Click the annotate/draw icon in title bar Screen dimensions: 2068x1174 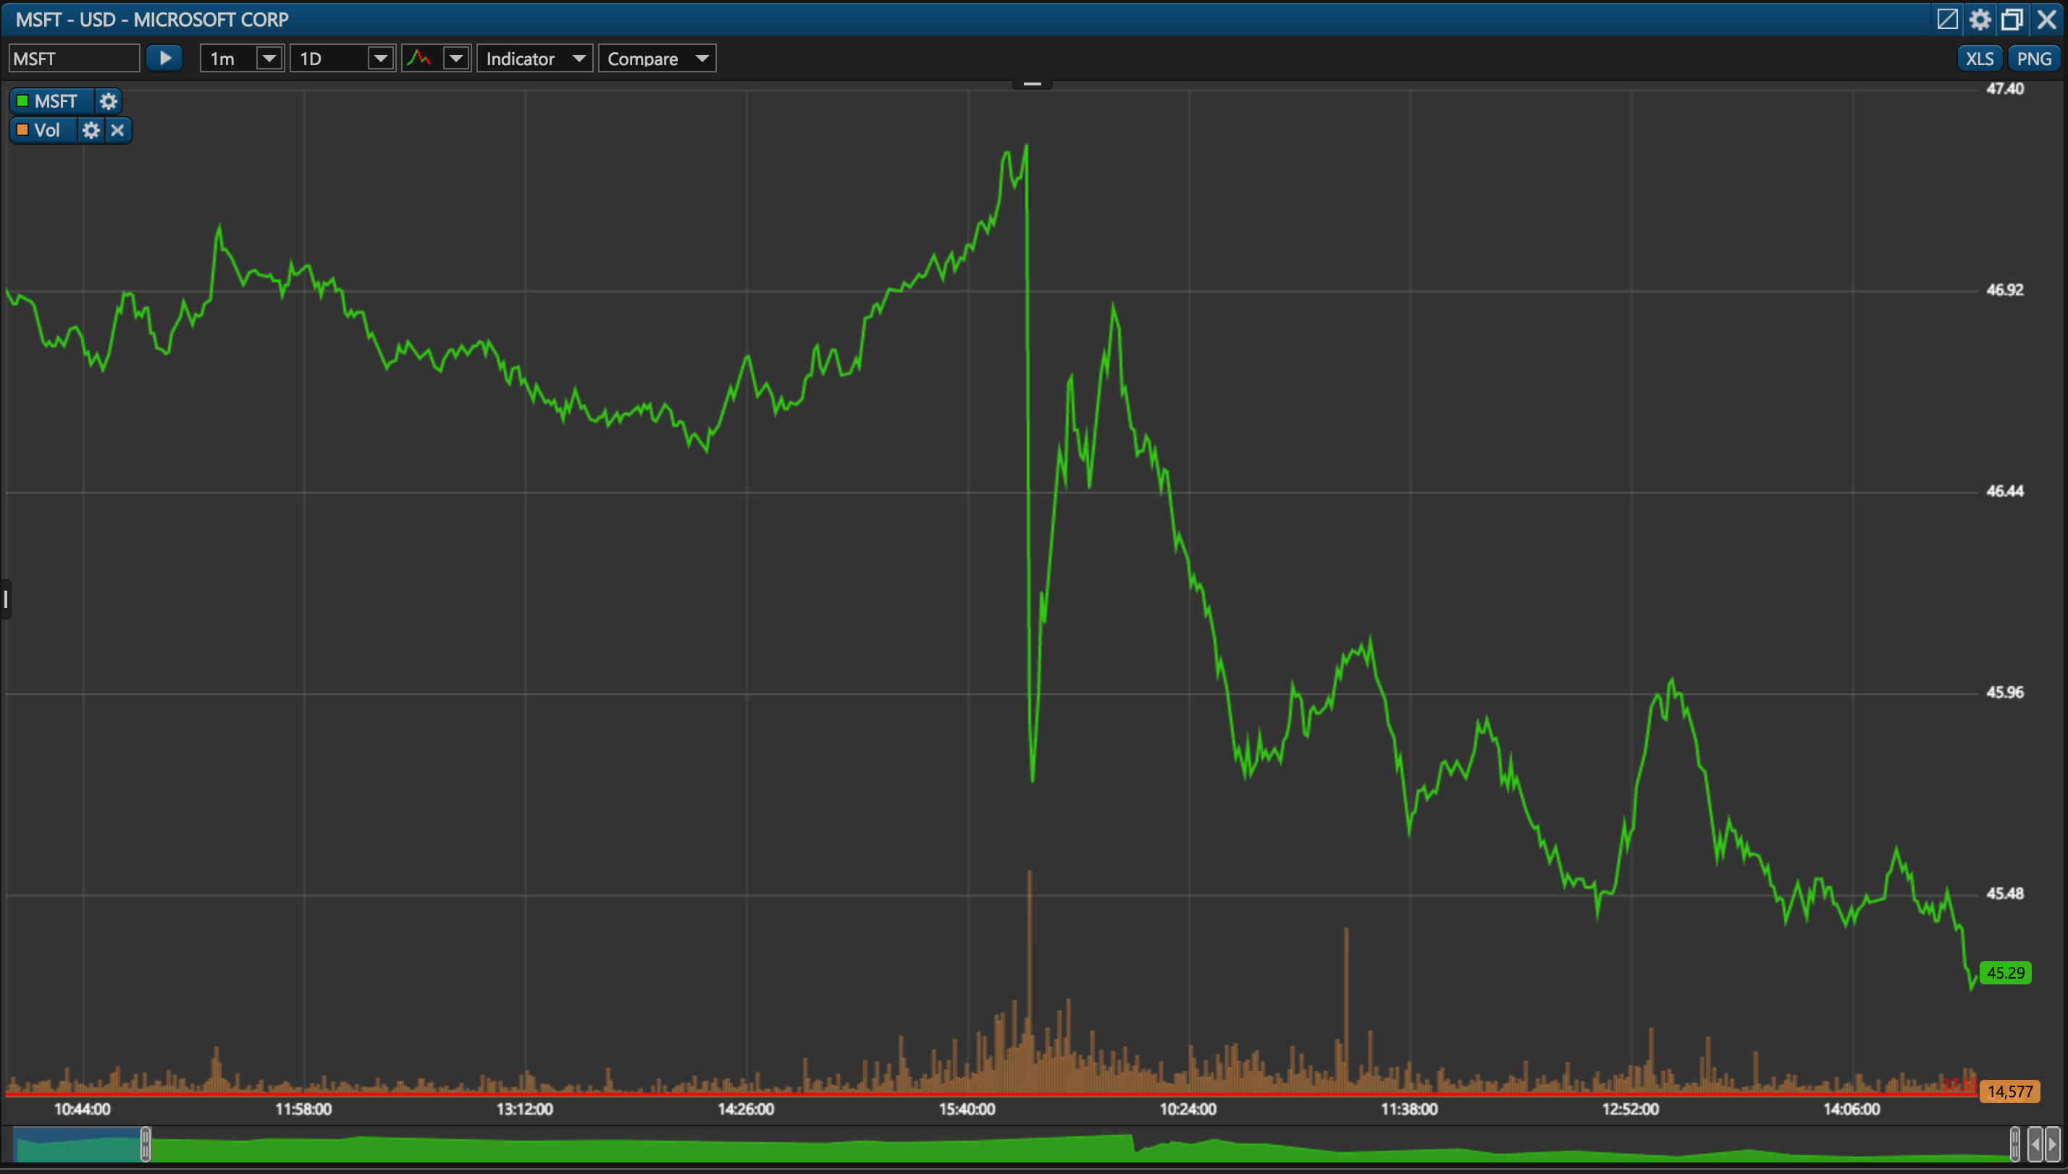pyautogui.click(x=1947, y=19)
